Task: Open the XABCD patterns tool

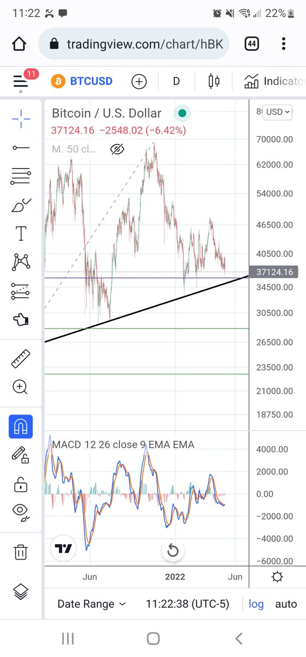Action: coord(21,262)
